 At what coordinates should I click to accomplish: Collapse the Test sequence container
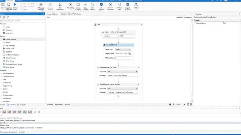click(142, 25)
